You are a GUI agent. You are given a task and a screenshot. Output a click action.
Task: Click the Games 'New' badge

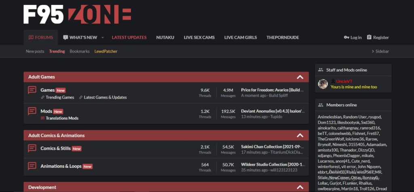point(61,90)
